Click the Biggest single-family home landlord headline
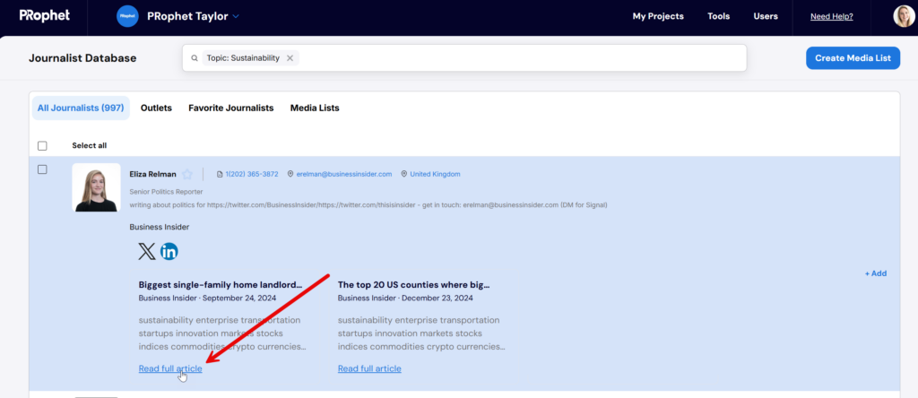The height and width of the screenshot is (398, 918). click(221, 285)
